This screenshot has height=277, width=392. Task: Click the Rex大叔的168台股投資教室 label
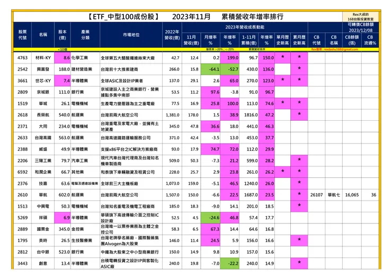tap(361, 17)
